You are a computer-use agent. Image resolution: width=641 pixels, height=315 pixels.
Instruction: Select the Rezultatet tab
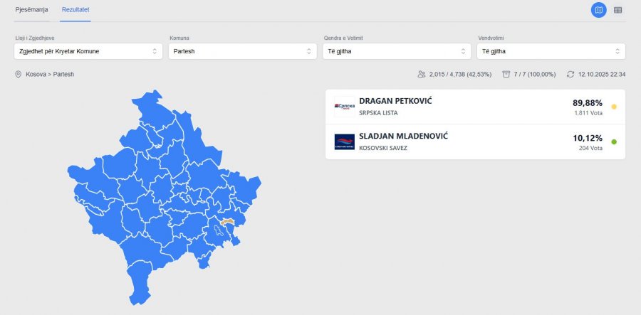[75, 10]
